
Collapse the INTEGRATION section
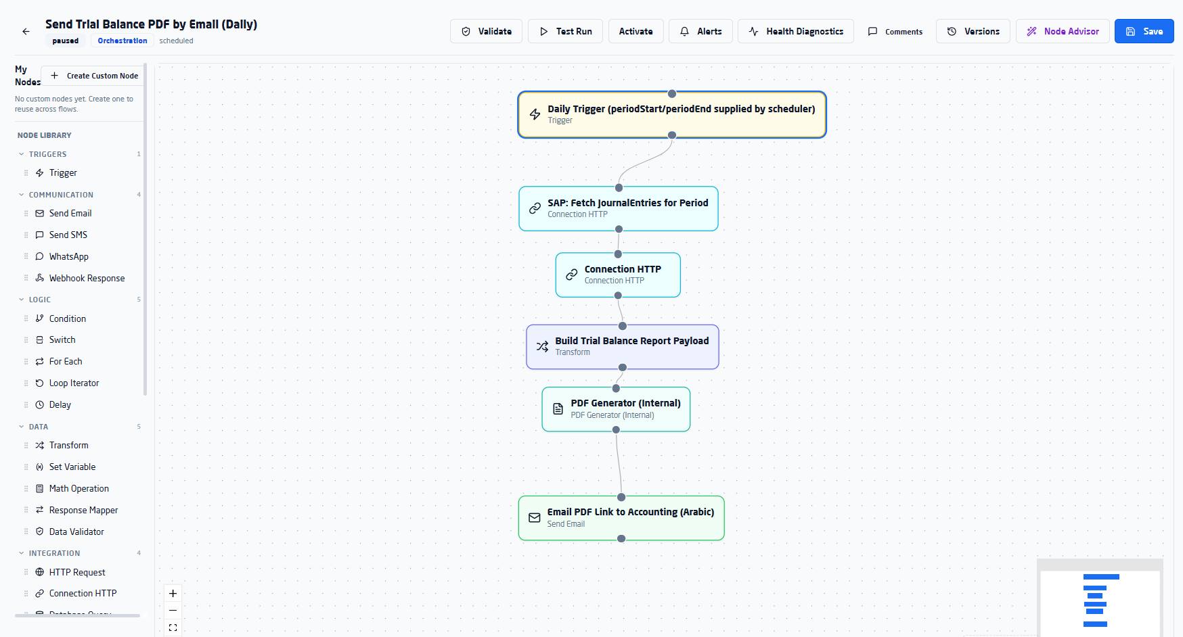[22, 553]
